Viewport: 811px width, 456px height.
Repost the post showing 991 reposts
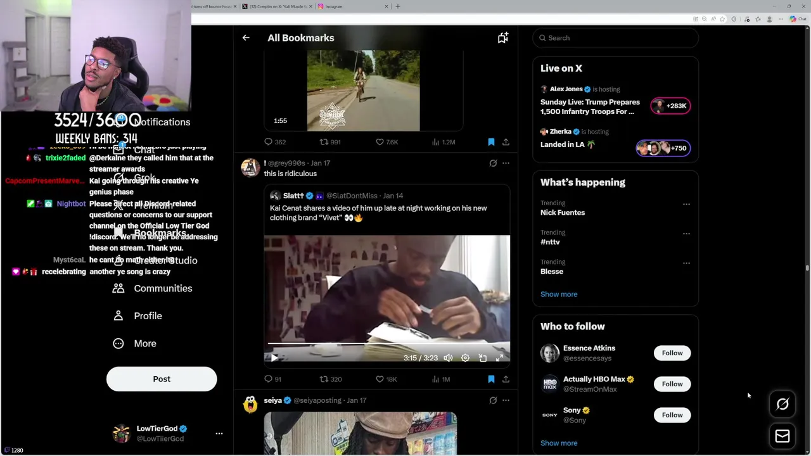(330, 142)
